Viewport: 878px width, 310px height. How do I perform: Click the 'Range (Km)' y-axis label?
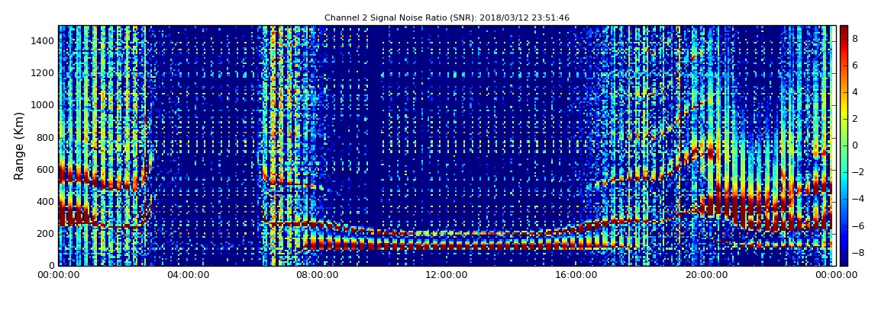19,145
